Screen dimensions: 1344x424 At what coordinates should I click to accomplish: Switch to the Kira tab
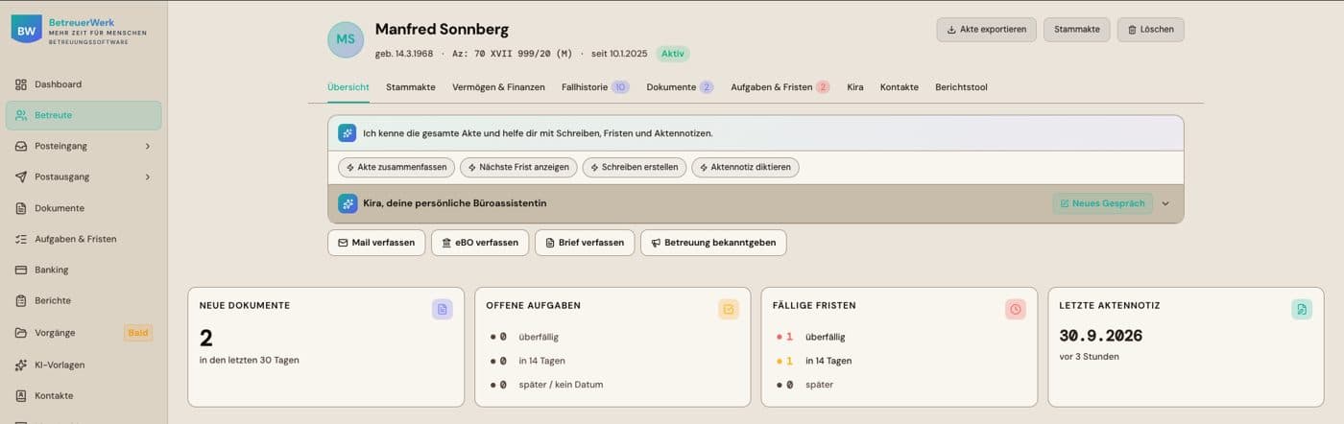click(x=855, y=87)
